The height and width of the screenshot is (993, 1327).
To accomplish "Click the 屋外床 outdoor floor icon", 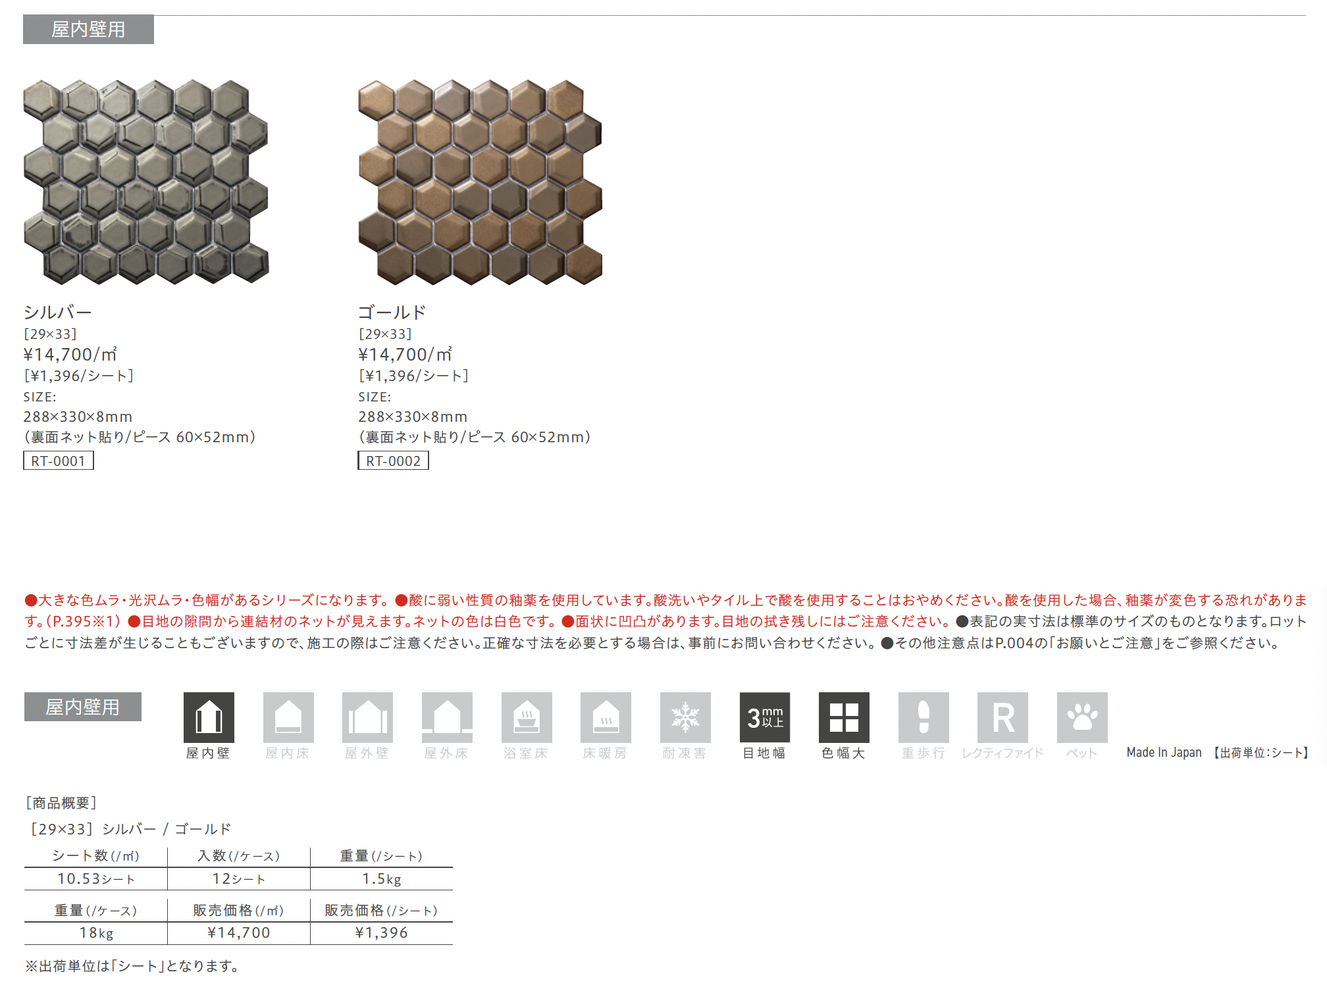I will tap(447, 717).
